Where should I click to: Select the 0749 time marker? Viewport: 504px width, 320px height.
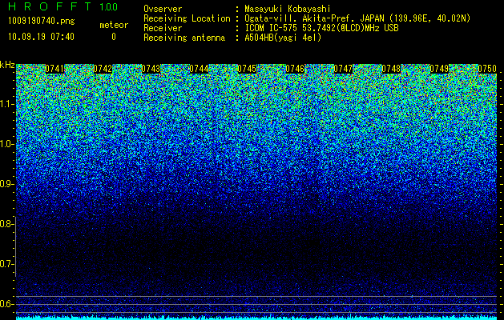pyautogui.click(x=439, y=69)
